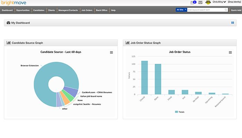
Task: Click the sunglasses emoji user avatar
Action: coord(208,2)
